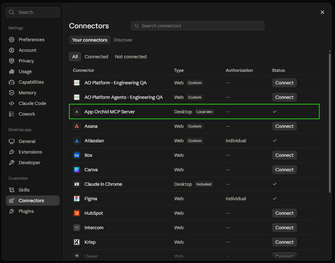Switch to the Discover tab
Image resolution: width=335 pixels, height=263 pixels.
pyautogui.click(x=123, y=40)
